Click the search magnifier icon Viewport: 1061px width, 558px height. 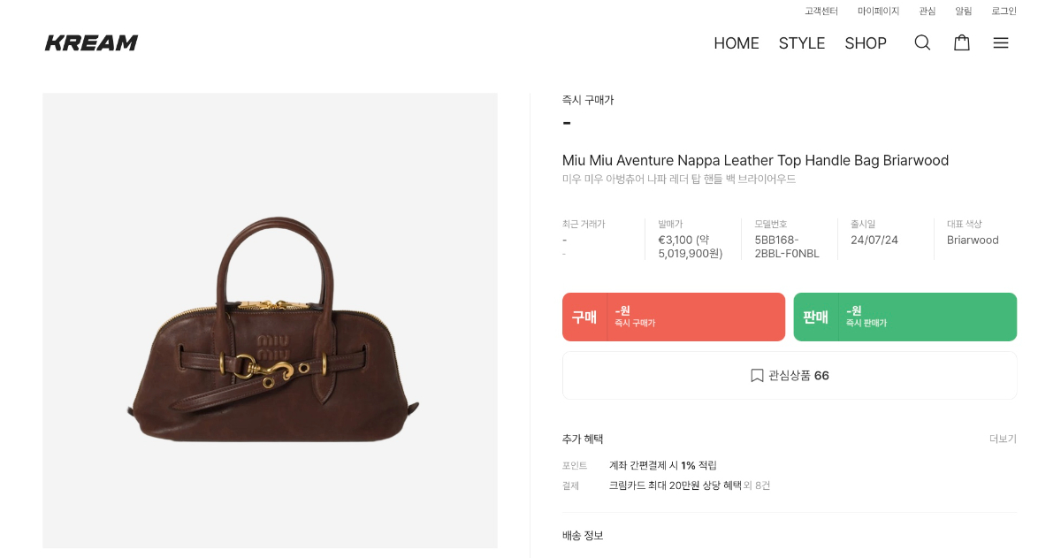[922, 42]
